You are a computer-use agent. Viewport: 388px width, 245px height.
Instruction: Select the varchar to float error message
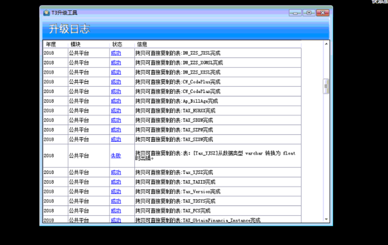(x=215, y=156)
